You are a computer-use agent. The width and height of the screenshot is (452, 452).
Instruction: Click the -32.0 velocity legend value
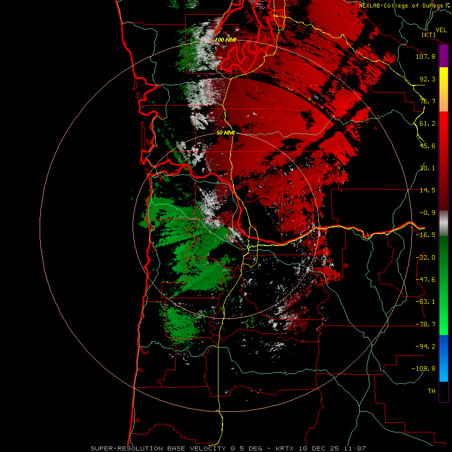425,258
